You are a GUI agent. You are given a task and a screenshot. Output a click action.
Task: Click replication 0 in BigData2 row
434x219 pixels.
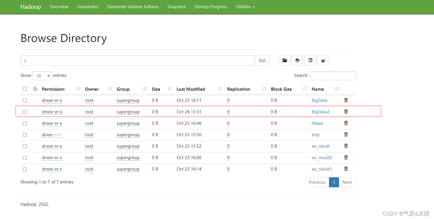(228, 112)
